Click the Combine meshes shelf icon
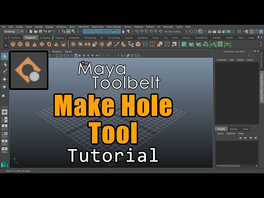Screen dimensions: 264x198 coord(73,44)
